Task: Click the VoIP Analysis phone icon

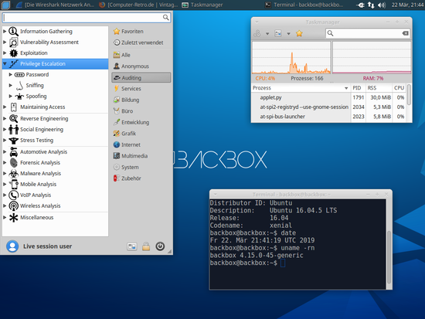Action: pos(13,195)
